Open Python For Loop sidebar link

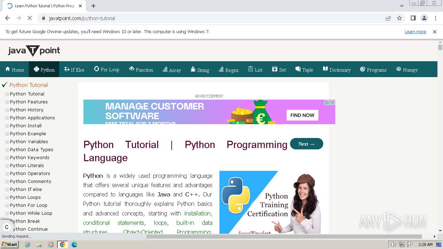[x=29, y=205]
